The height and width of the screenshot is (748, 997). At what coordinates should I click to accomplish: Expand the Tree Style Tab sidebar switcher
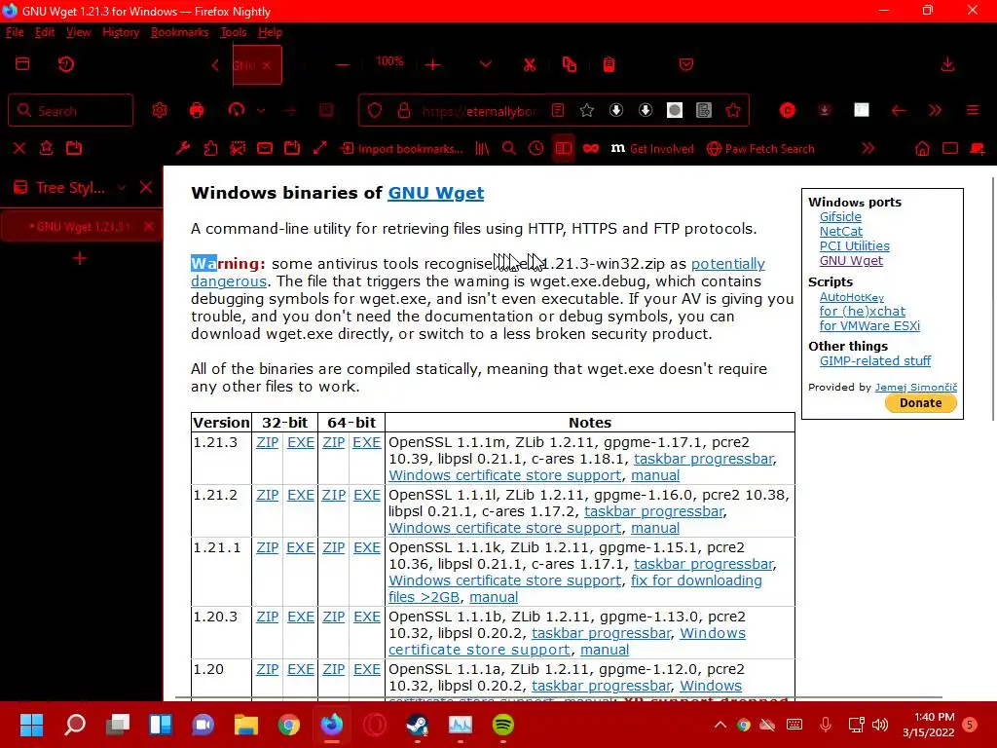click(122, 188)
